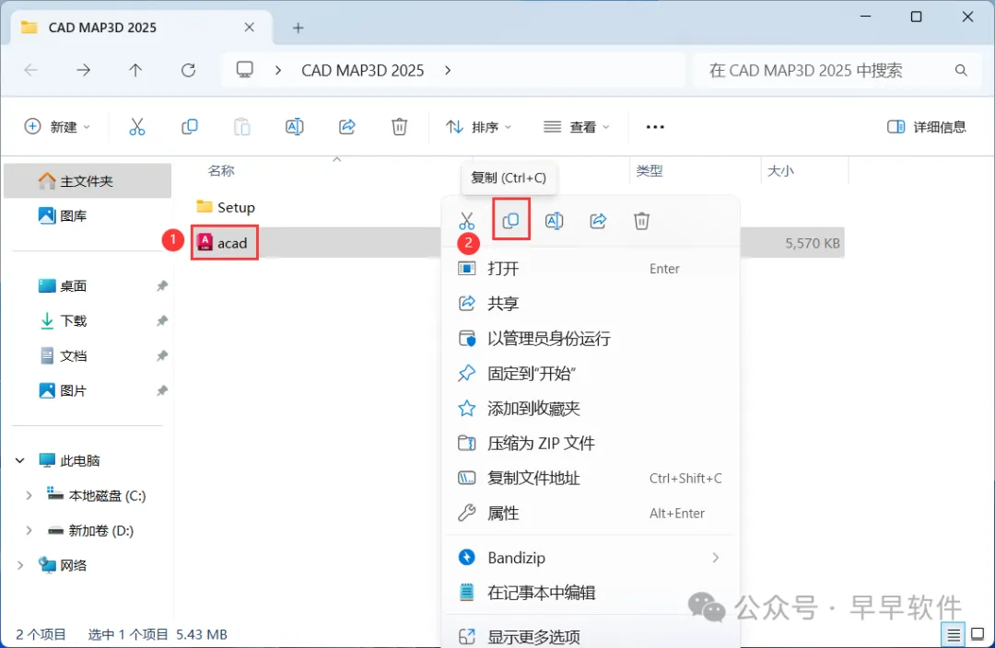This screenshot has width=995, height=648.
Task: Sort by 名称 column header
Action: tap(221, 170)
